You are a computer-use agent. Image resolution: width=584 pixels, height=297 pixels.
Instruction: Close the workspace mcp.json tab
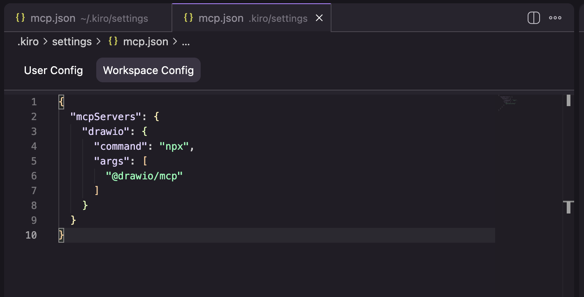[x=319, y=18]
